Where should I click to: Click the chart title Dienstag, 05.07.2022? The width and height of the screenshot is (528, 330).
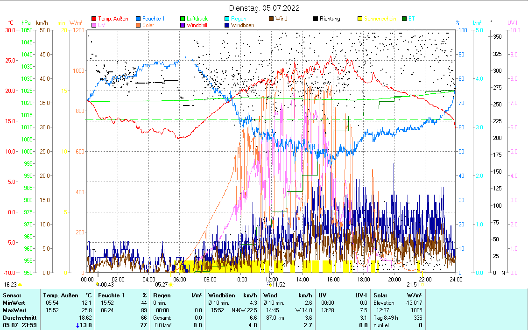pyautogui.click(x=264, y=8)
